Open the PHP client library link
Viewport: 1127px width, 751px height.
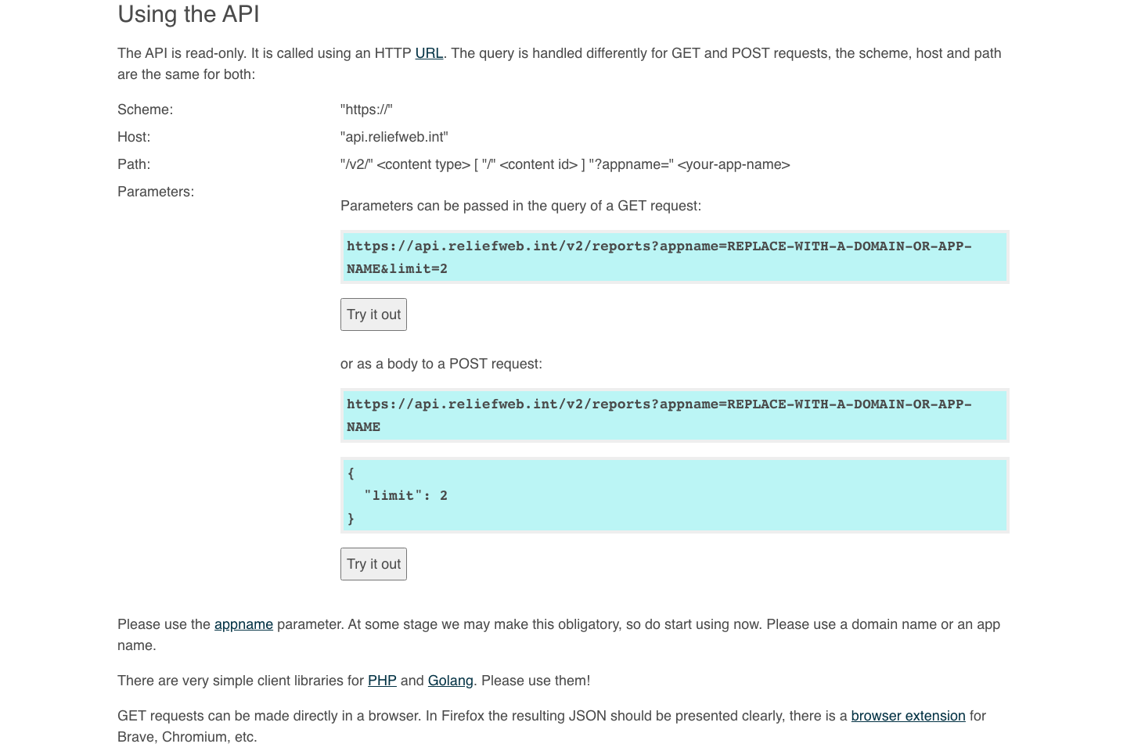382,681
